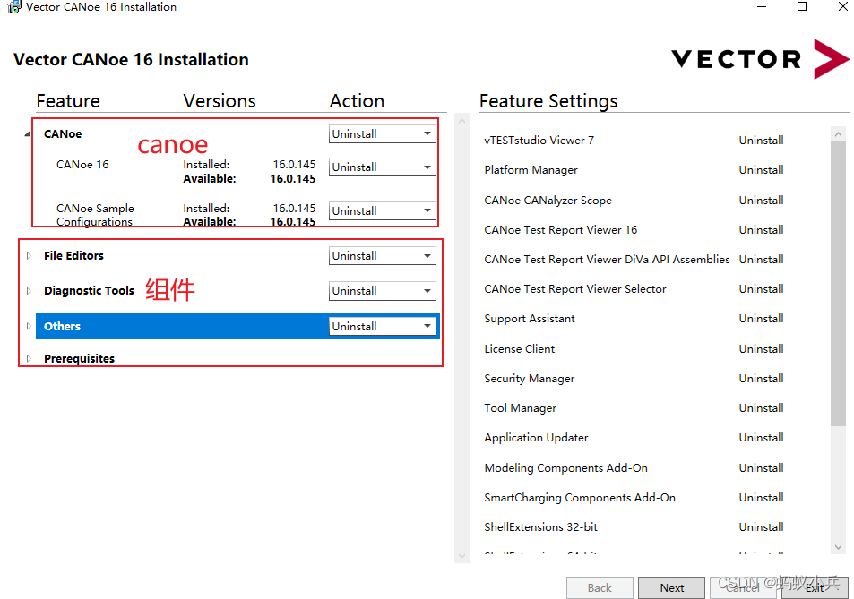Open the dropdown for CANoe Sample Configurations
The height and width of the screenshot is (599, 854).
click(x=428, y=210)
